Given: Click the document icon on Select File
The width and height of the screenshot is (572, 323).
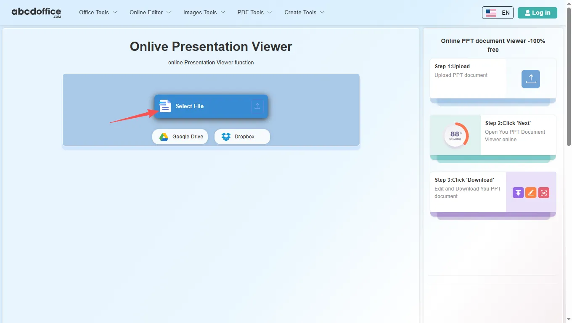Looking at the screenshot, I should [165, 106].
